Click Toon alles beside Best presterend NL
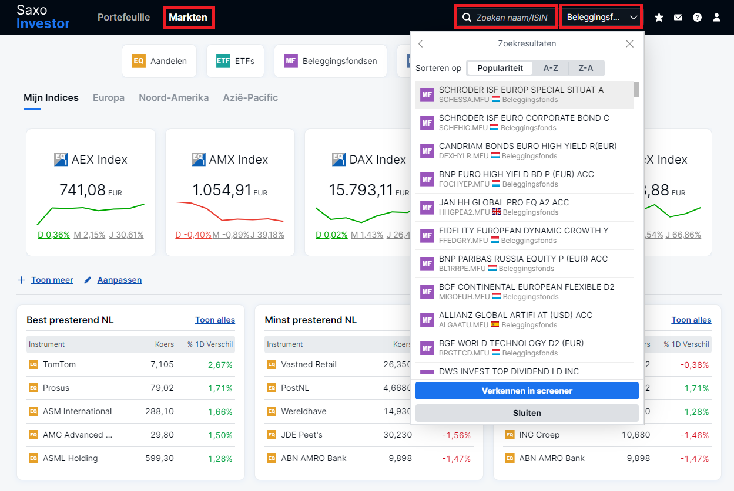Viewport: 734px width, 491px height. click(215, 320)
